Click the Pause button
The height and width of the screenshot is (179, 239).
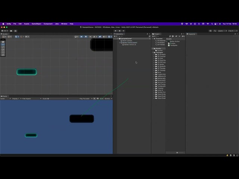pyautogui.click(x=119, y=31)
